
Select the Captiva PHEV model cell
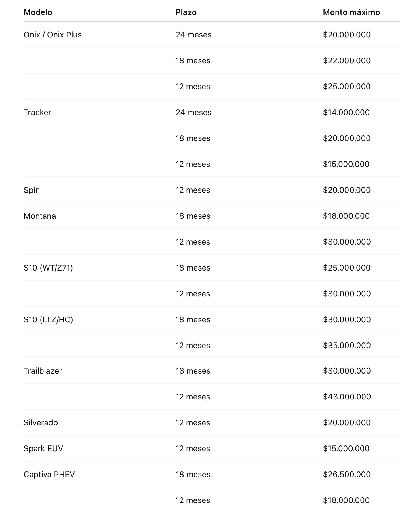[x=49, y=475]
